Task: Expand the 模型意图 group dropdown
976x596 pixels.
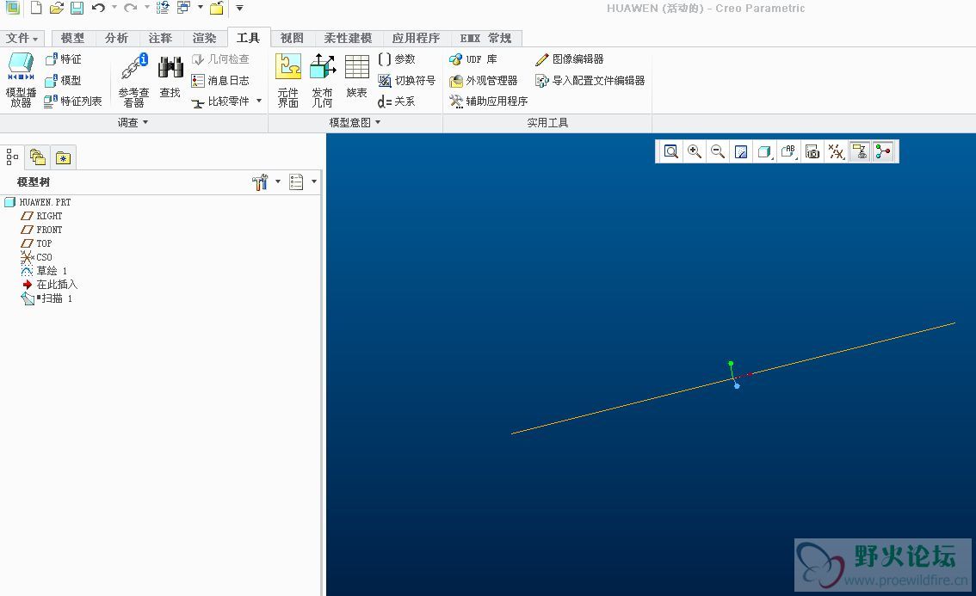Action: (355, 123)
